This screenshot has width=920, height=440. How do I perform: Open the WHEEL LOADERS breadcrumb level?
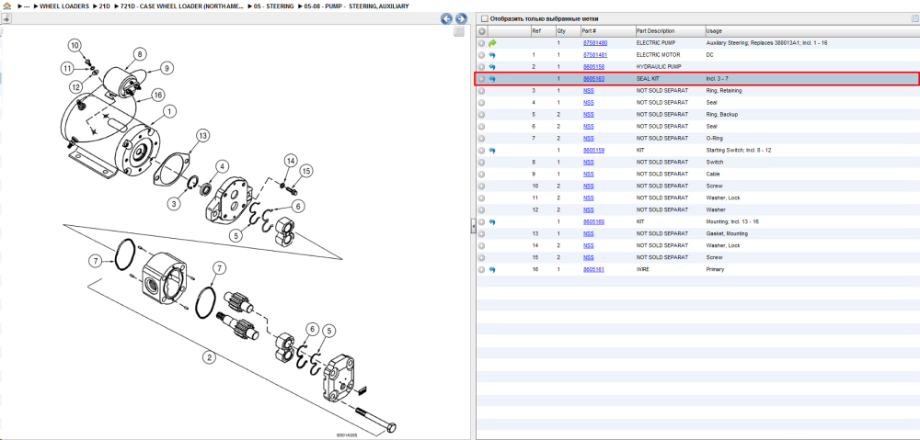point(64,6)
